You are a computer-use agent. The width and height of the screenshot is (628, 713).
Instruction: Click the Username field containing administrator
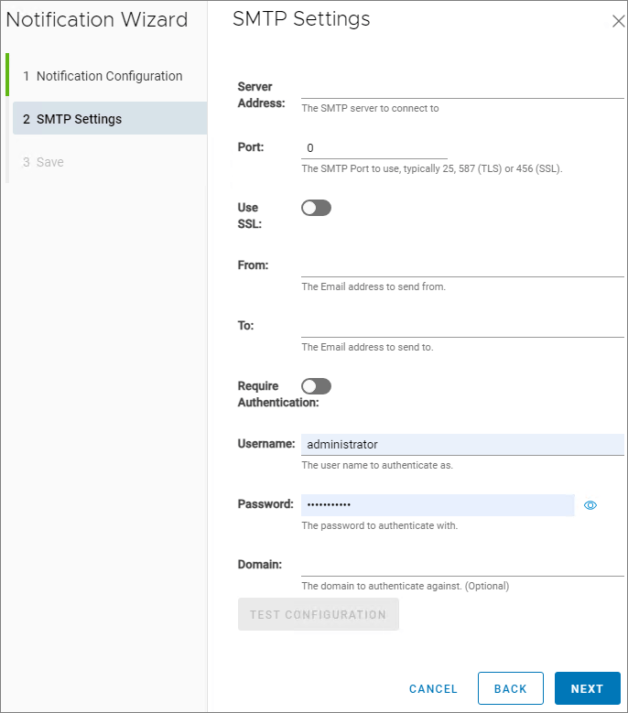click(461, 445)
